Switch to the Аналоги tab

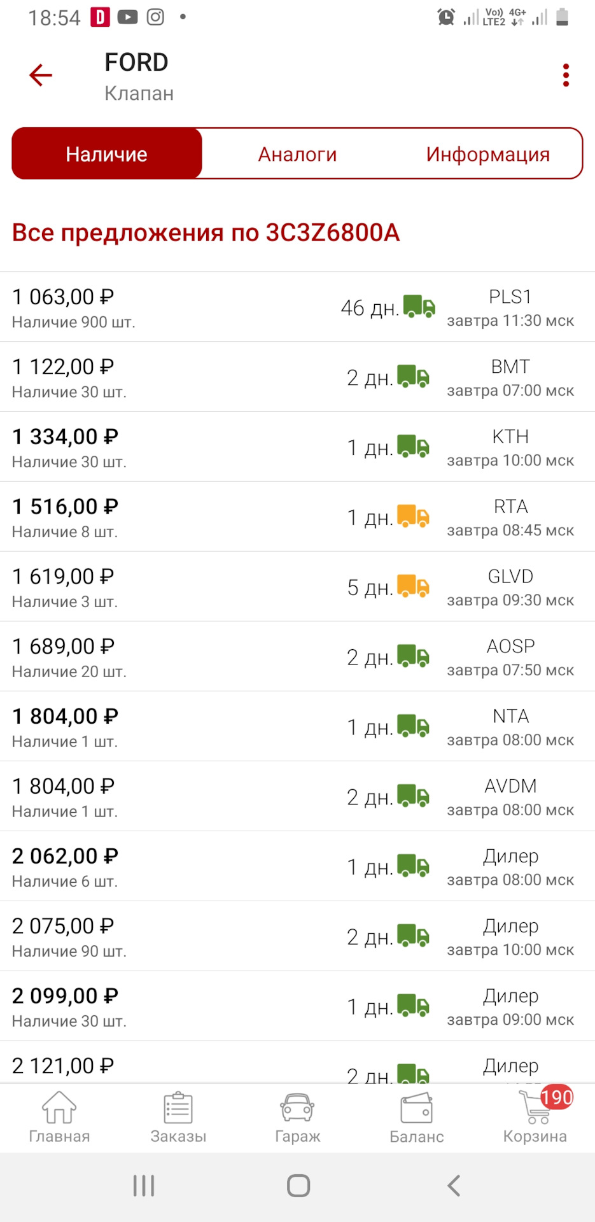297,154
